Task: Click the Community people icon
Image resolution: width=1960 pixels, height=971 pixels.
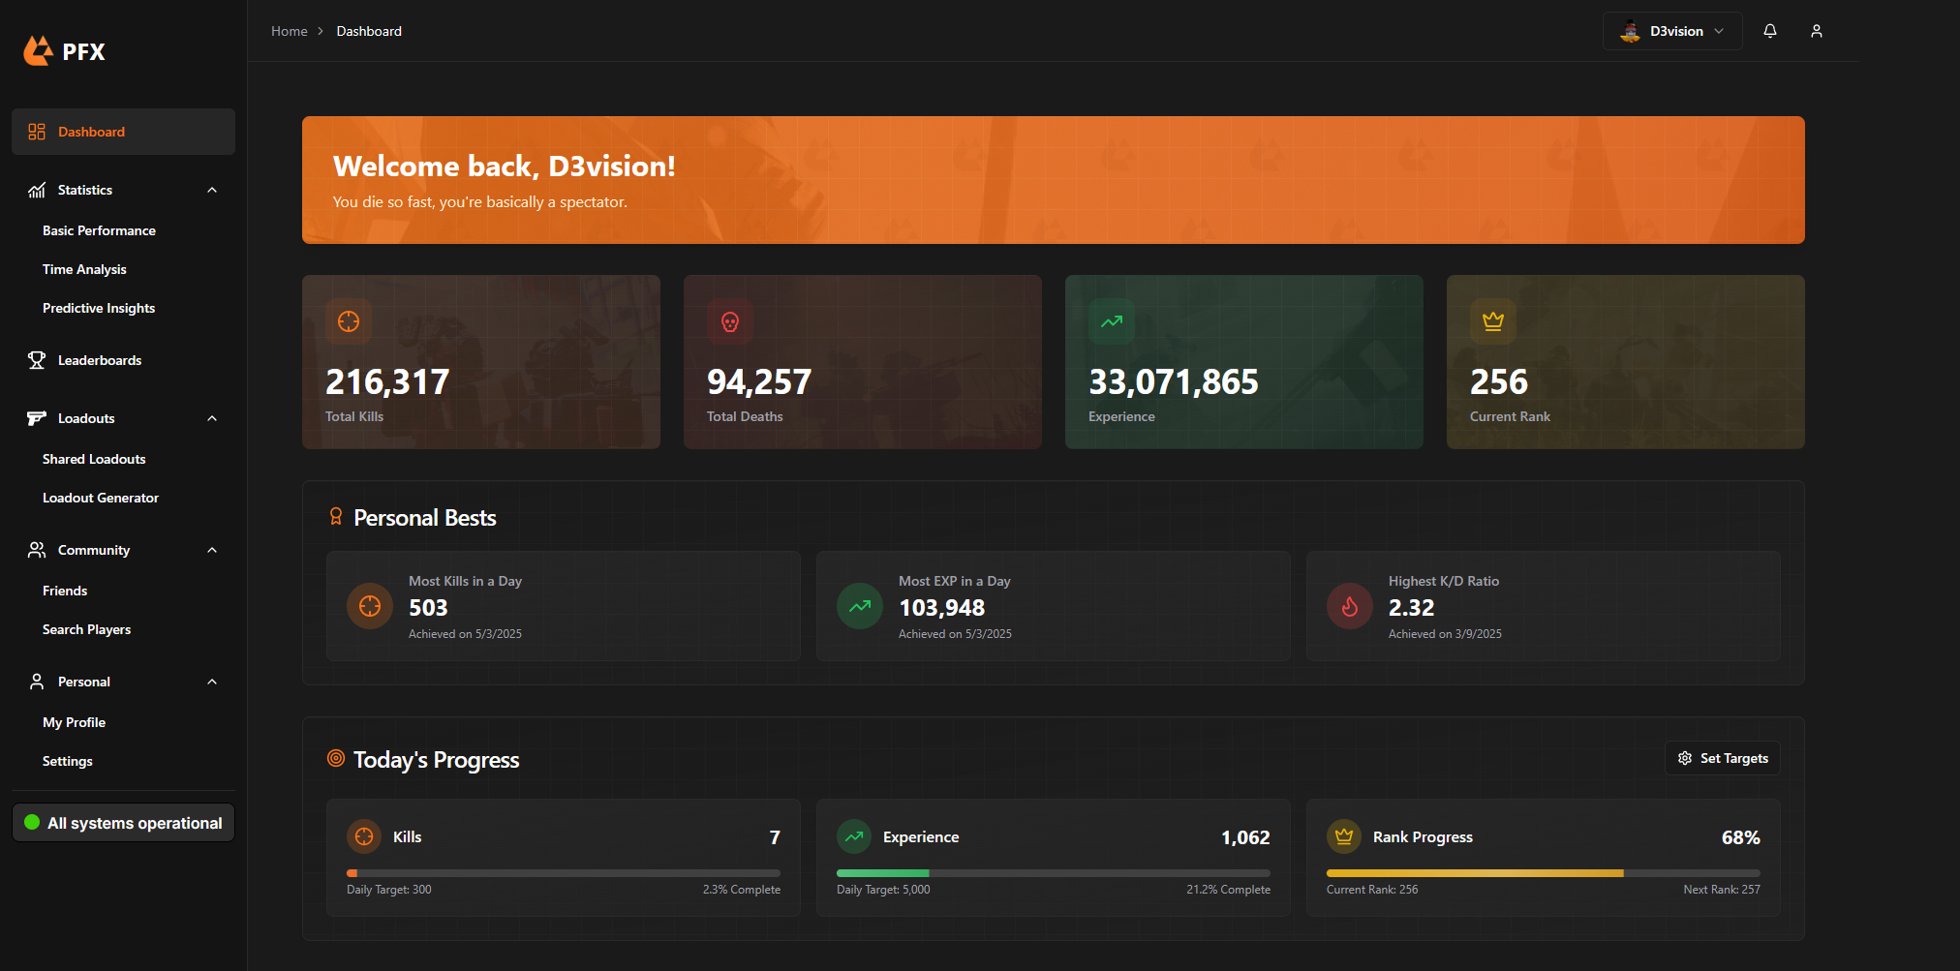Action: (x=37, y=549)
